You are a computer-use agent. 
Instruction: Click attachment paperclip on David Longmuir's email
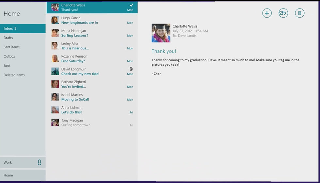coord(131,69)
